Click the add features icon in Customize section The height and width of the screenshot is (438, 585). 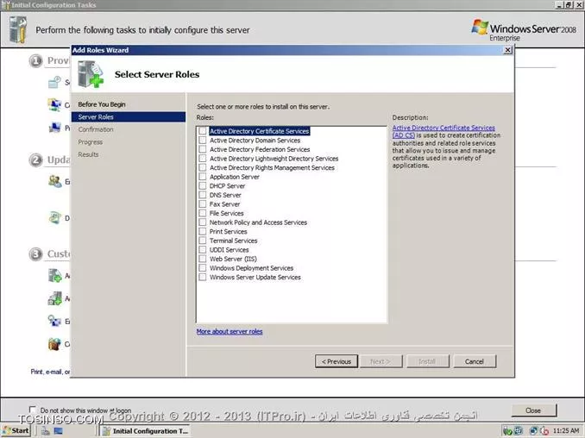tap(55, 298)
